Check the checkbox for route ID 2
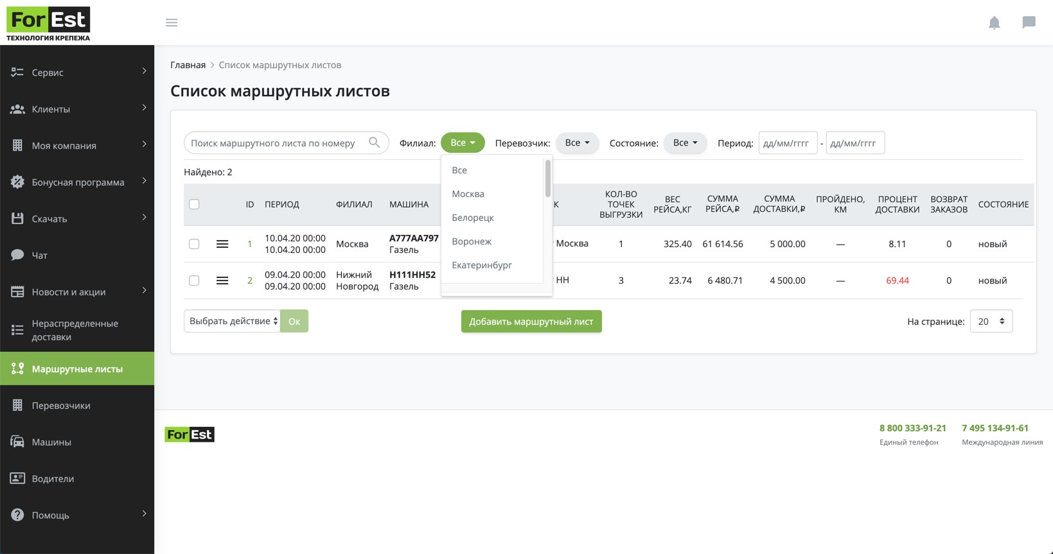This screenshot has height=554, width=1053. point(194,281)
